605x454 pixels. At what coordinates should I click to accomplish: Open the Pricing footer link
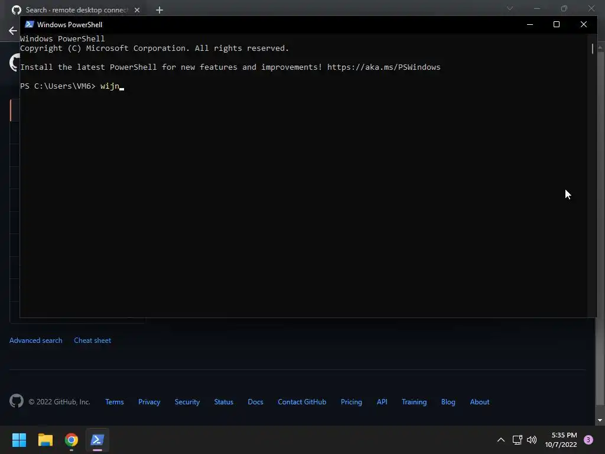pyautogui.click(x=352, y=402)
